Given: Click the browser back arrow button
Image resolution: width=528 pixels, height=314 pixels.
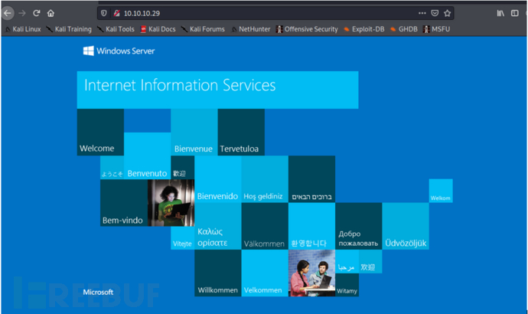Looking at the screenshot, I should pos(8,13).
